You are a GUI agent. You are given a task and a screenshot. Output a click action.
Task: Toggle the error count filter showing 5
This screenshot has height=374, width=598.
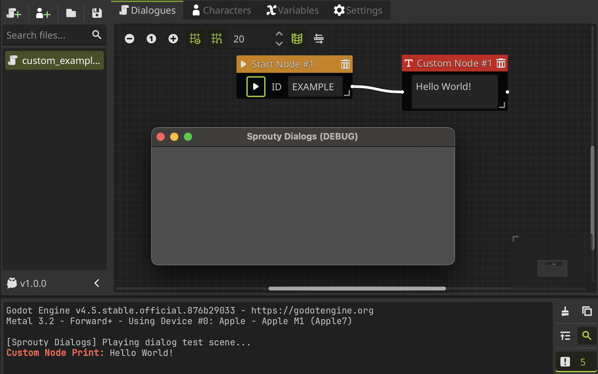[x=576, y=361]
